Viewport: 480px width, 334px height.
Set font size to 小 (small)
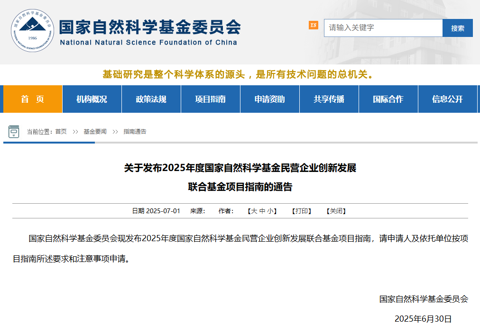coord(270,211)
